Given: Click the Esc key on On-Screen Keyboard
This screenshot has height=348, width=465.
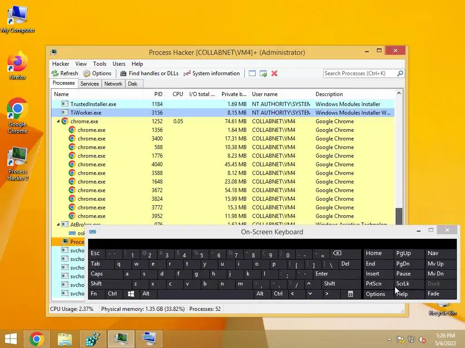Looking at the screenshot, I should point(96,254).
